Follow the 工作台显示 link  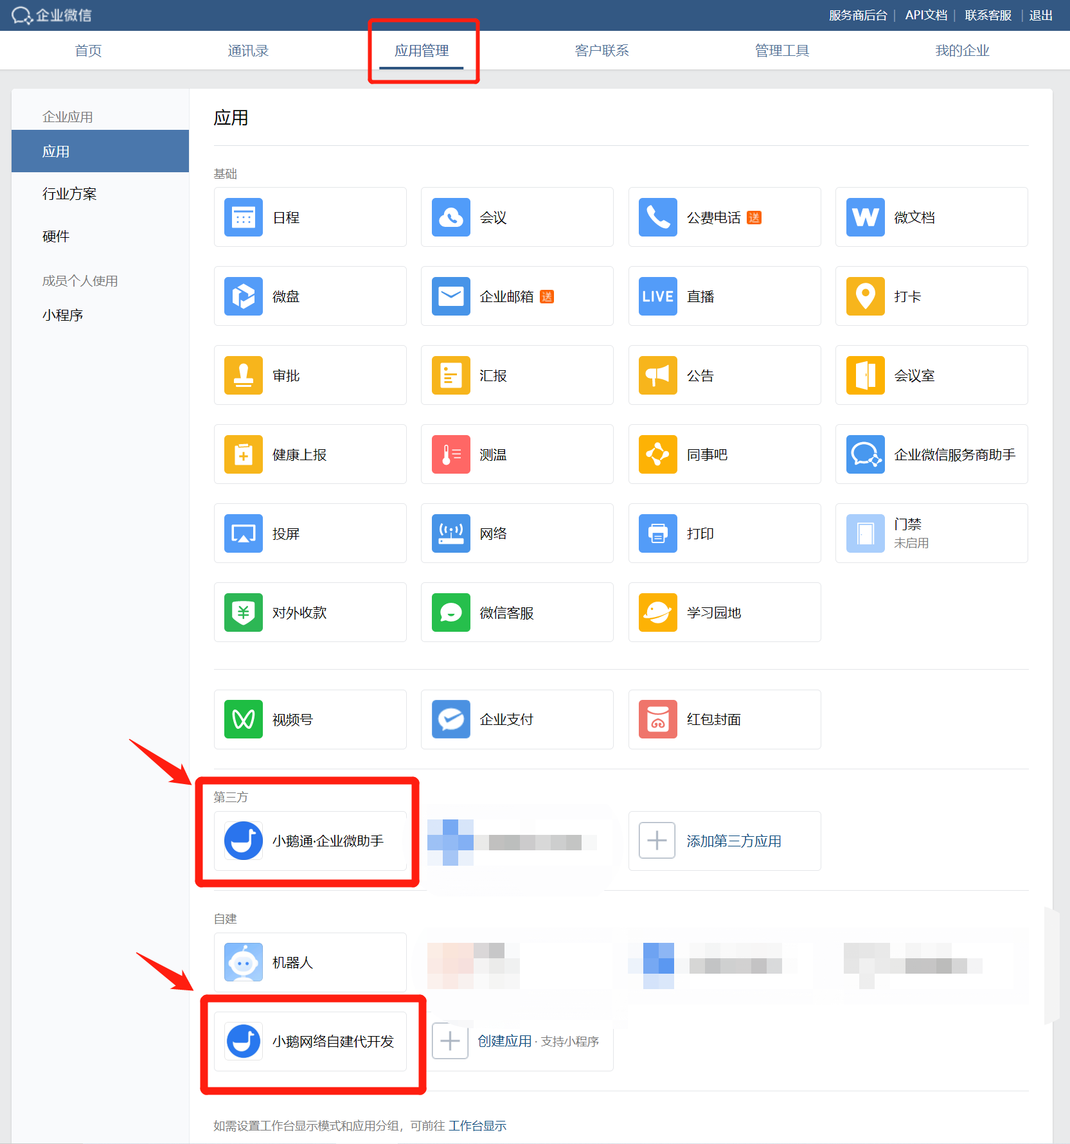click(x=477, y=1125)
